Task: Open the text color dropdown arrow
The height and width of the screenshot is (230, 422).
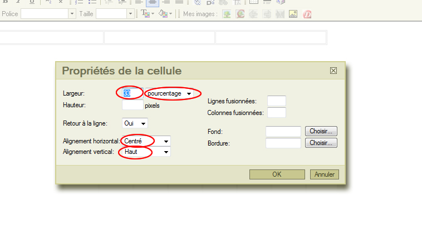Action: 153,14
